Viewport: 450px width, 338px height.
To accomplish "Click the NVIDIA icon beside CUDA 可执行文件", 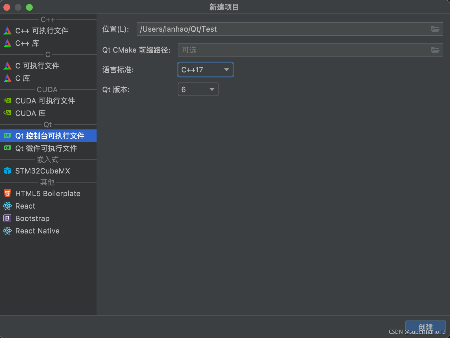I will pyautogui.click(x=7, y=100).
